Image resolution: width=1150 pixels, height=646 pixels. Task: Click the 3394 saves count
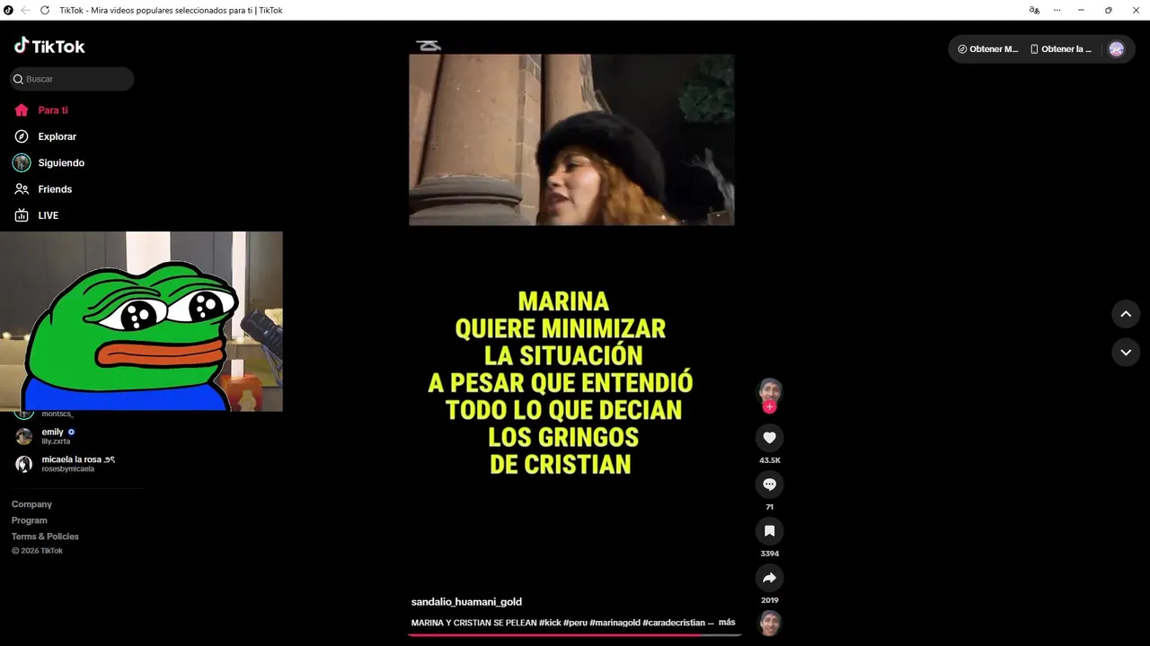coord(769,554)
